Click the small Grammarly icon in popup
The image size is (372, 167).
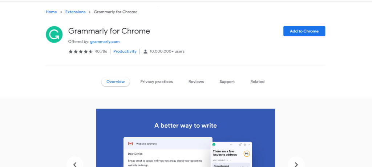[x=214, y=144]
